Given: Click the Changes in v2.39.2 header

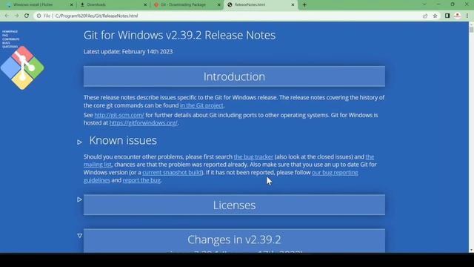Looking at the screenshot, I should pos(234,240).
